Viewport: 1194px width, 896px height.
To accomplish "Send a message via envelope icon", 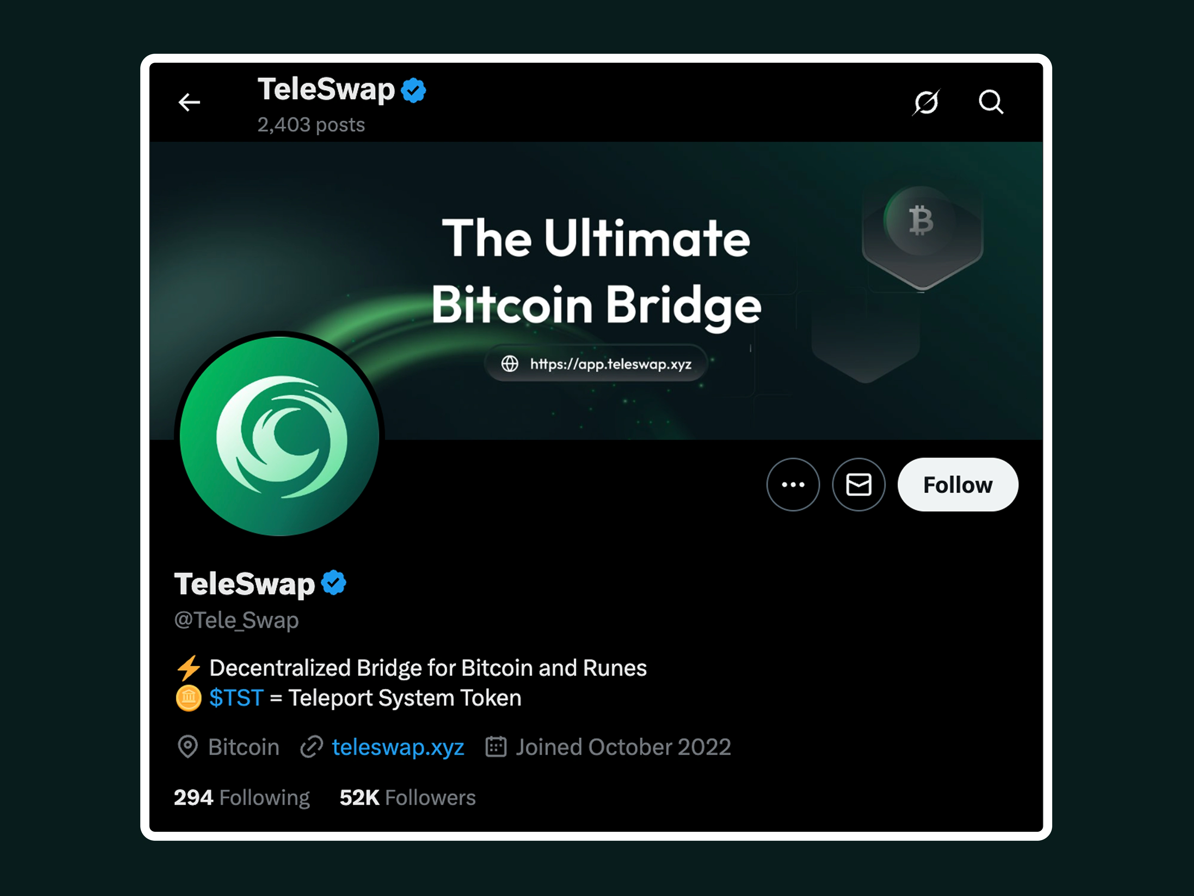I will point(859,484).
